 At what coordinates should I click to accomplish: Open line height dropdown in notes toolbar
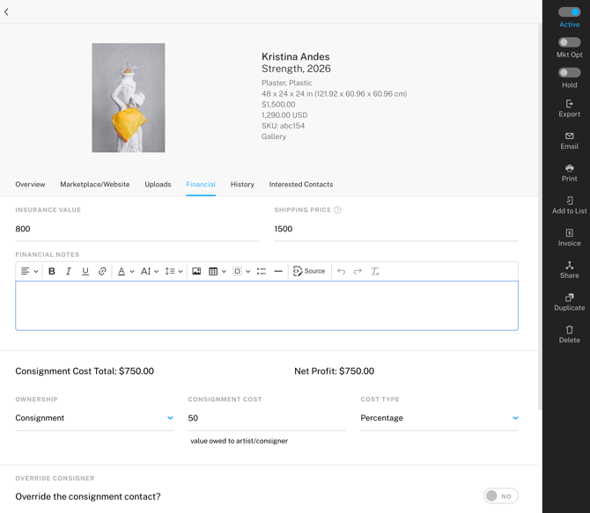[x=173, y=271]
